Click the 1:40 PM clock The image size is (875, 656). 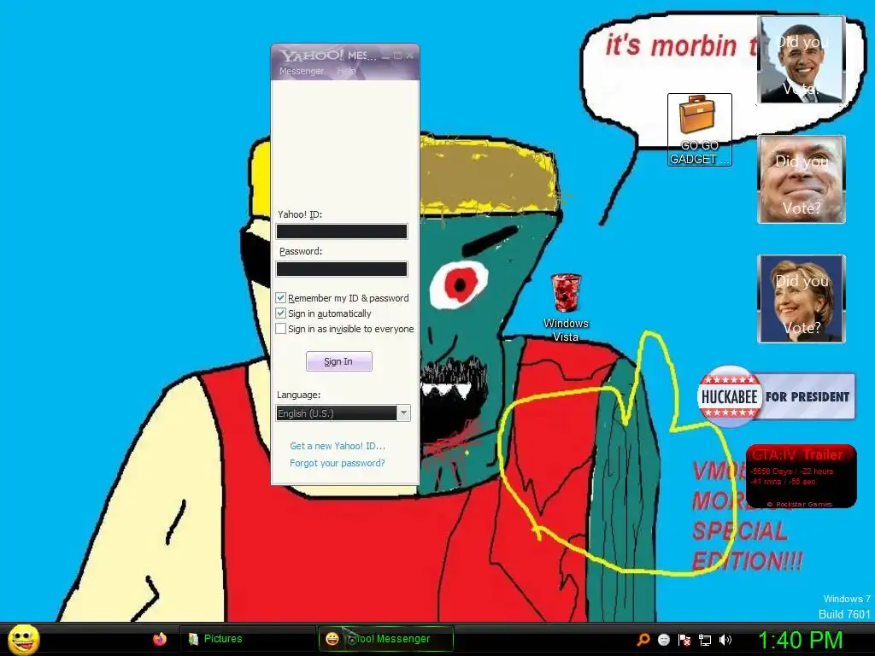[800, 640]
